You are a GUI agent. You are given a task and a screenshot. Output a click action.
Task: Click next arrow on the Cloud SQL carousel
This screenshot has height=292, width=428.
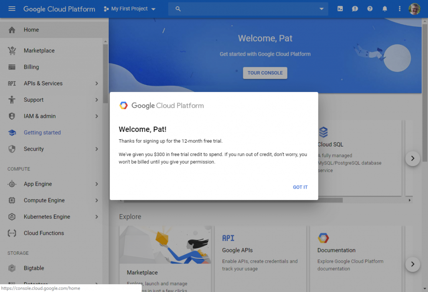[413, 159]
